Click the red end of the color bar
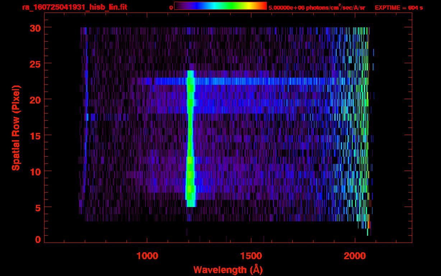This screenshot has width=441, height=276. (263, 6)
